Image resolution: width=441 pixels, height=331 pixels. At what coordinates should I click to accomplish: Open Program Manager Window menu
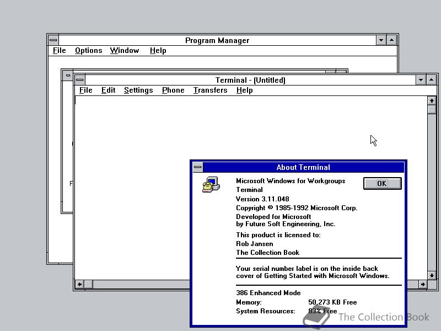tap(125, 51)
